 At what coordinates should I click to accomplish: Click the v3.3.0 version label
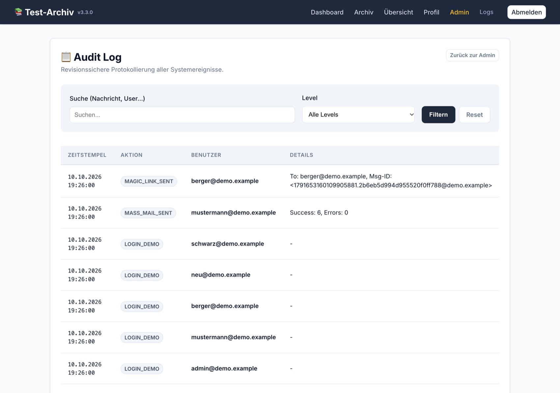click(x=85, y=12)
